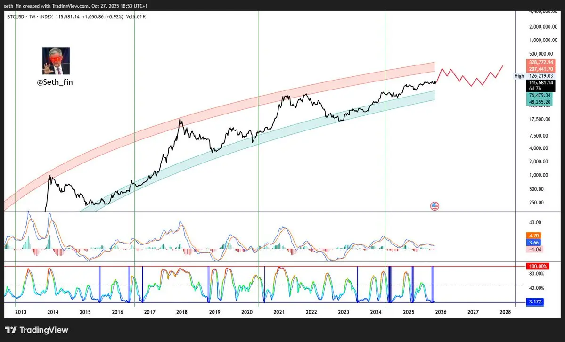Click the 2028 label on the time axis

505,312
